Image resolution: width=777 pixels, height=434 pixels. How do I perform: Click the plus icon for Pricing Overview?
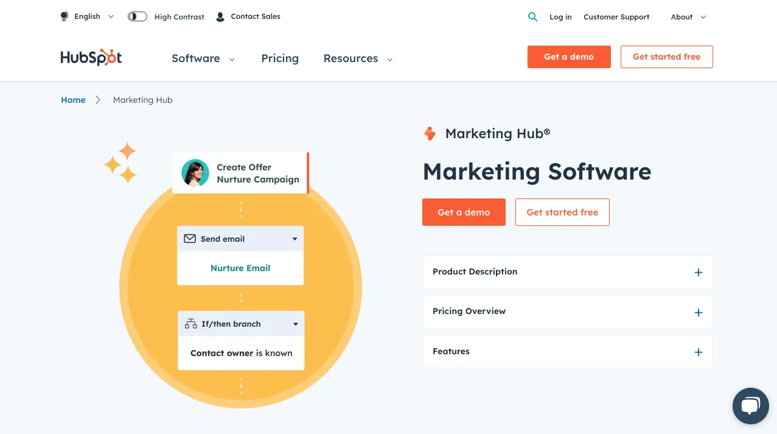point(699,313)
